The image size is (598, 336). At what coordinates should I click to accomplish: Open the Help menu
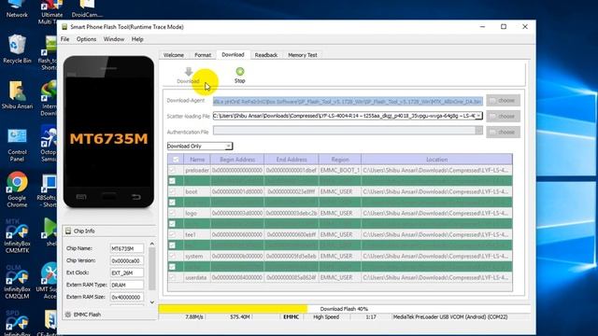point(137,39)
